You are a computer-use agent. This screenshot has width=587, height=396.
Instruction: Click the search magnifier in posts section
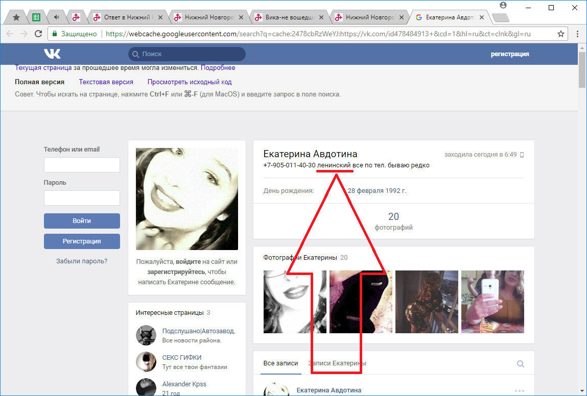tap(521, 364)
